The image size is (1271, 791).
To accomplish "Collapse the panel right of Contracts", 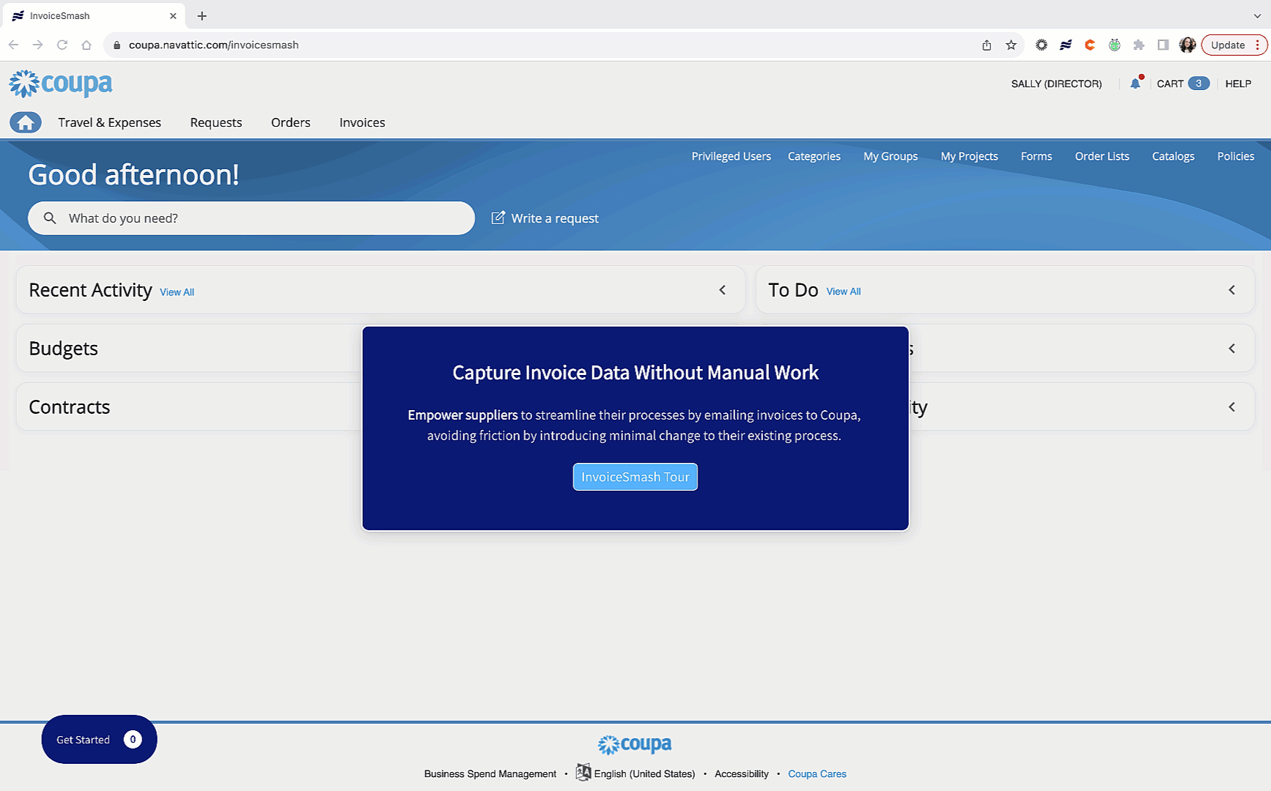I will tap(1232, 407).
